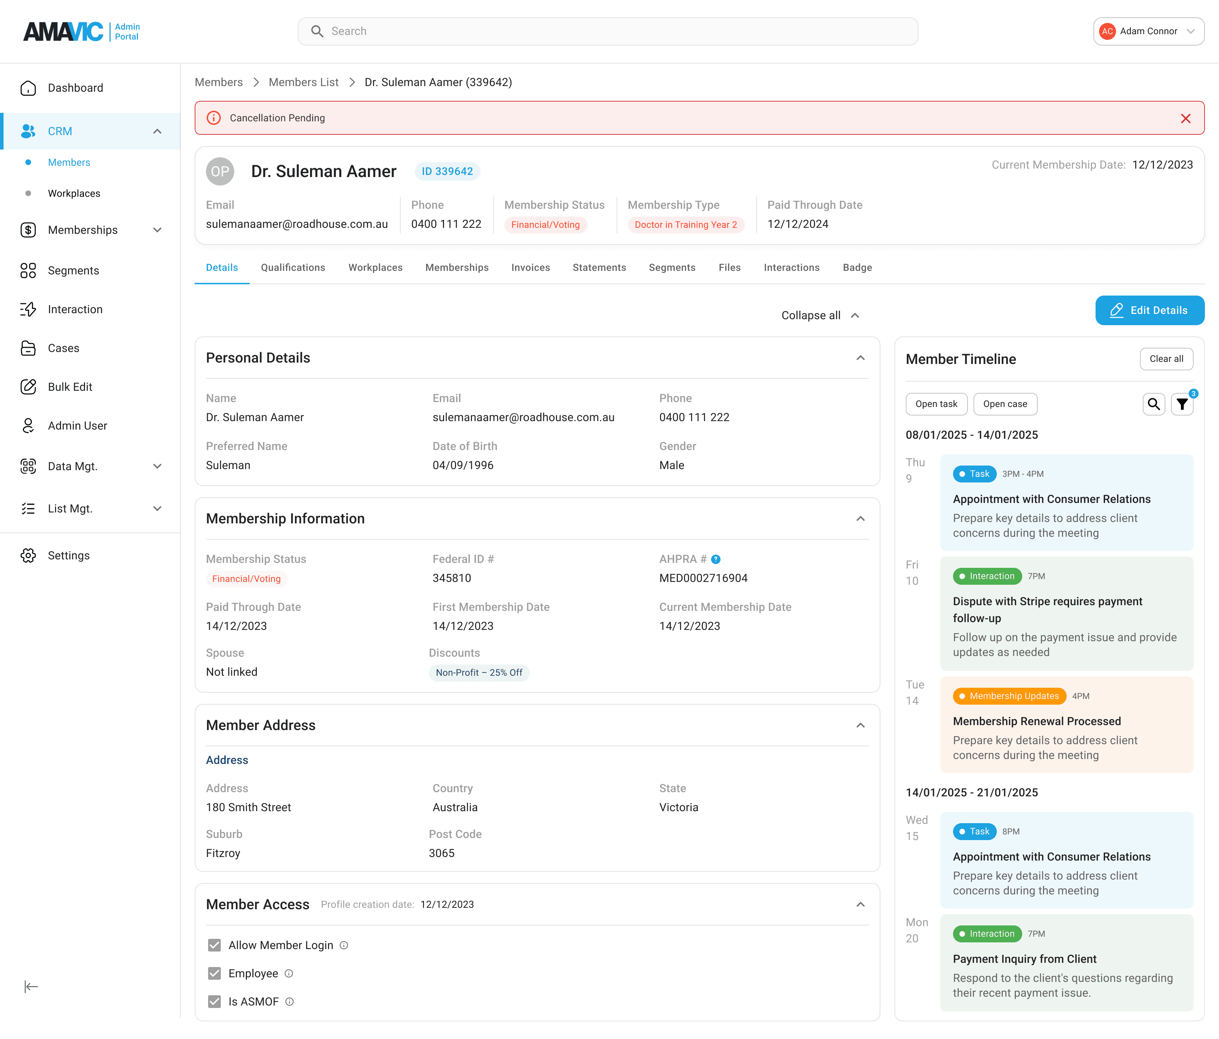Toggle the Employee checkbox
Screen dimensions: 1219x1039
point(214,973)
